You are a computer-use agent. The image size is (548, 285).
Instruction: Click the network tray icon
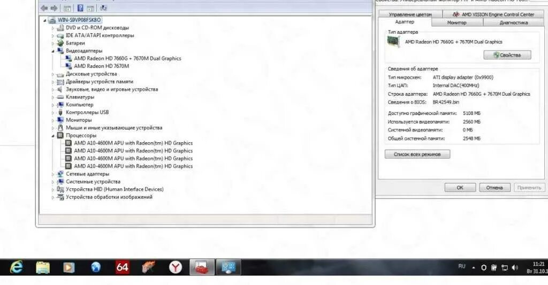(504, 268)
